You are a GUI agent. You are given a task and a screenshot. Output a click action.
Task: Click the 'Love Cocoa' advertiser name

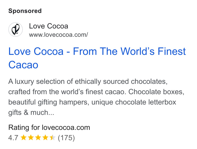(x=48, y=26)
